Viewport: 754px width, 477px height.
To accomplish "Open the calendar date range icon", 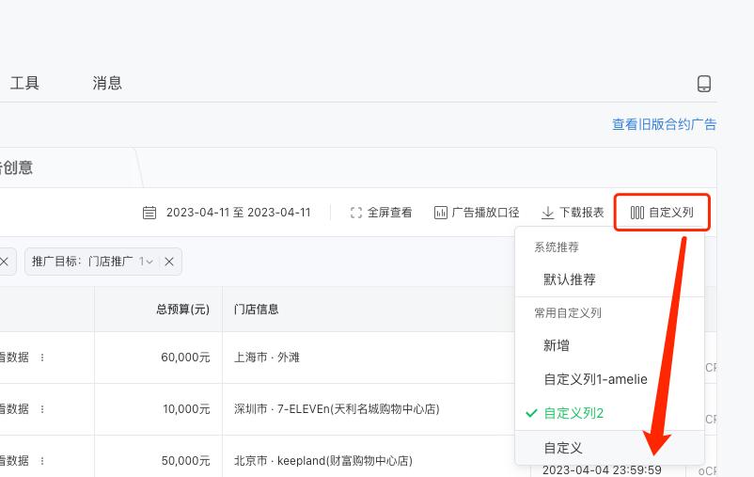I will tap(149, 213).
